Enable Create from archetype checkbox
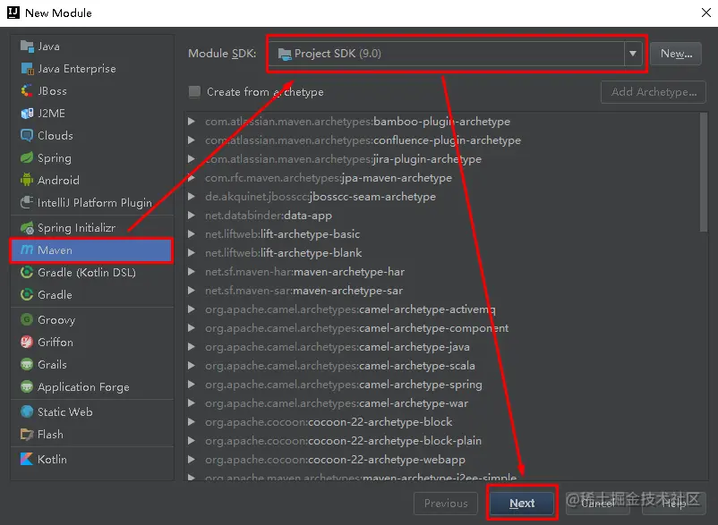The width and height of the screenshot is (718, 525). click(x=194, y=92)
